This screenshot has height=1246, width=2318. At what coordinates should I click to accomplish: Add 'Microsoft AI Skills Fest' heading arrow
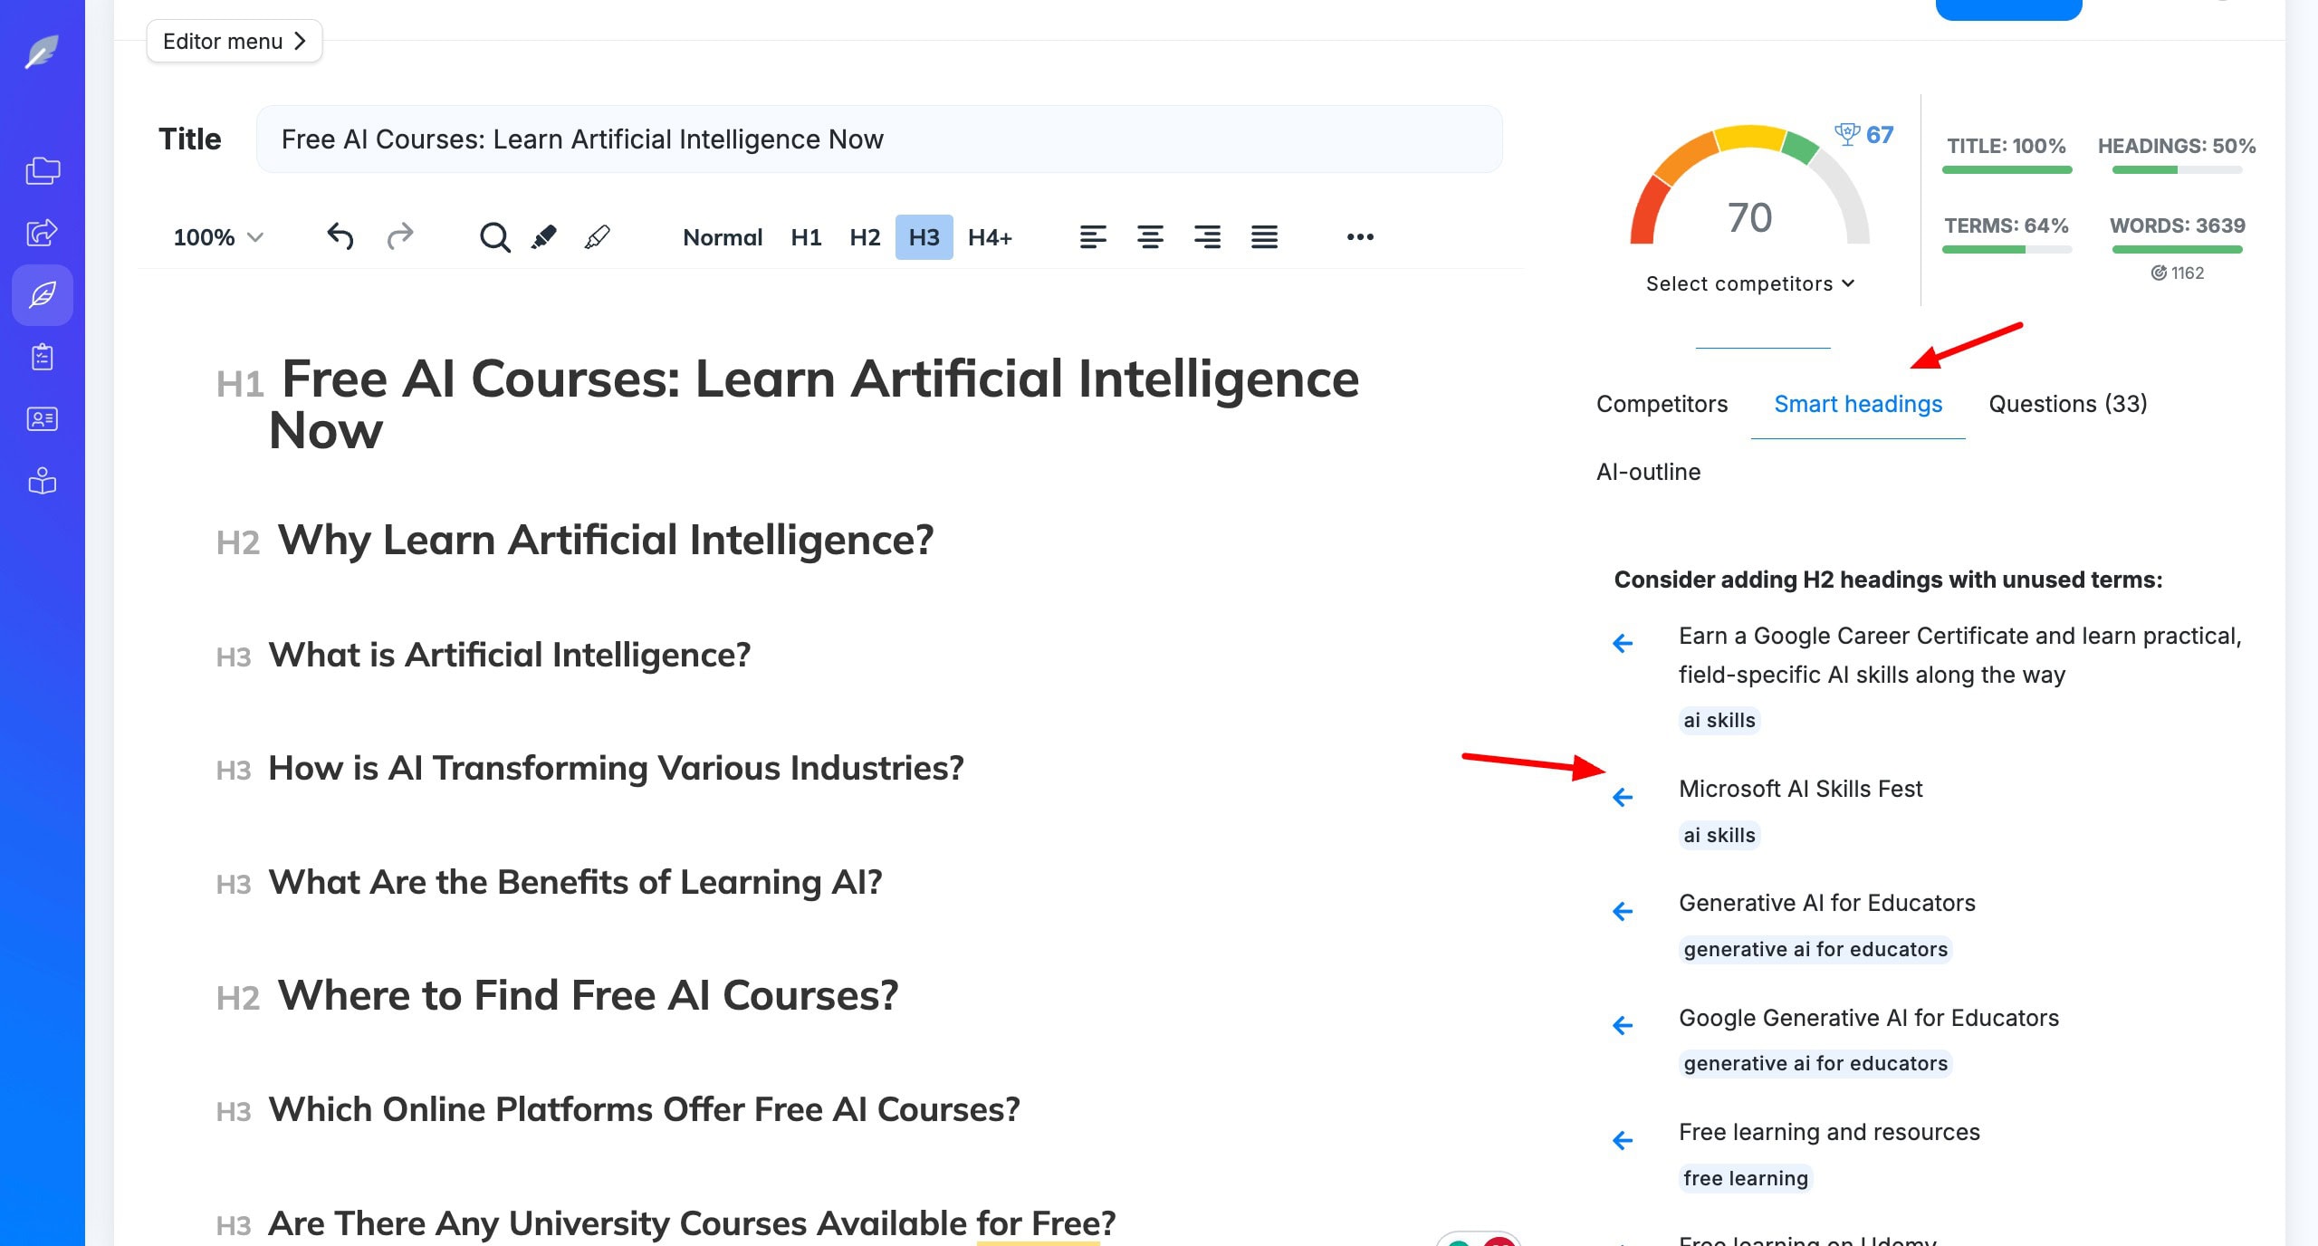pyautogui.click(x=1623, y=797)
